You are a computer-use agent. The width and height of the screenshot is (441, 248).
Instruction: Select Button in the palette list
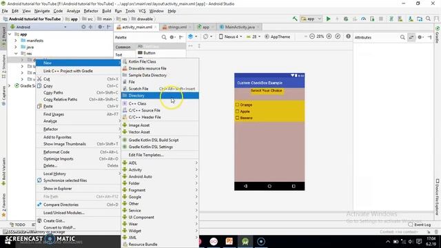tap(149, 53)
